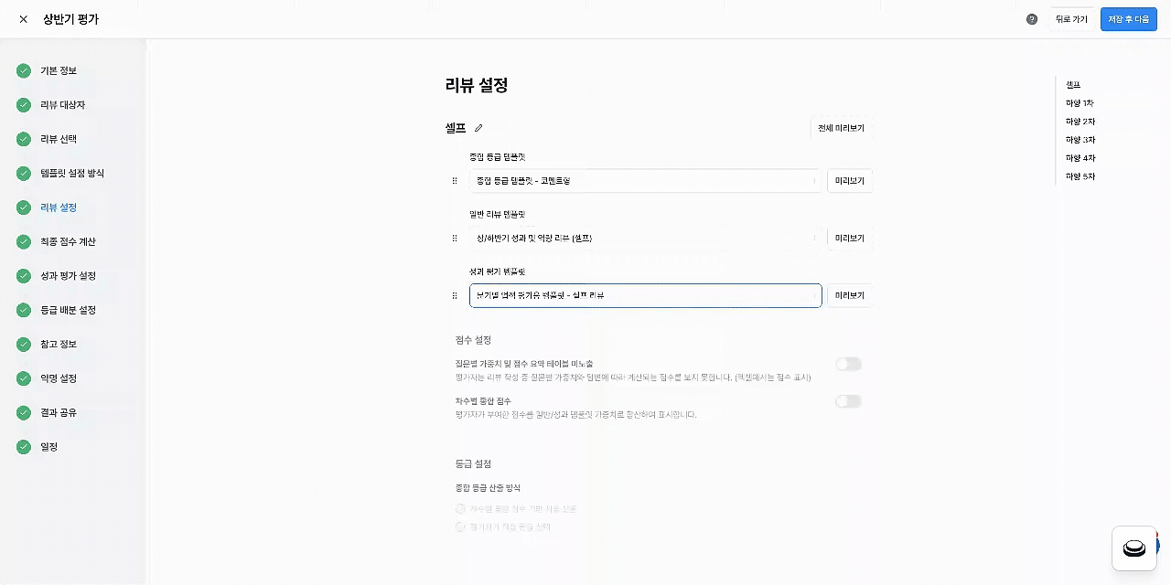
Task: Enable the 질문별 가중치 및 점수 요약 toggle
Action: [x=848, y=364]
